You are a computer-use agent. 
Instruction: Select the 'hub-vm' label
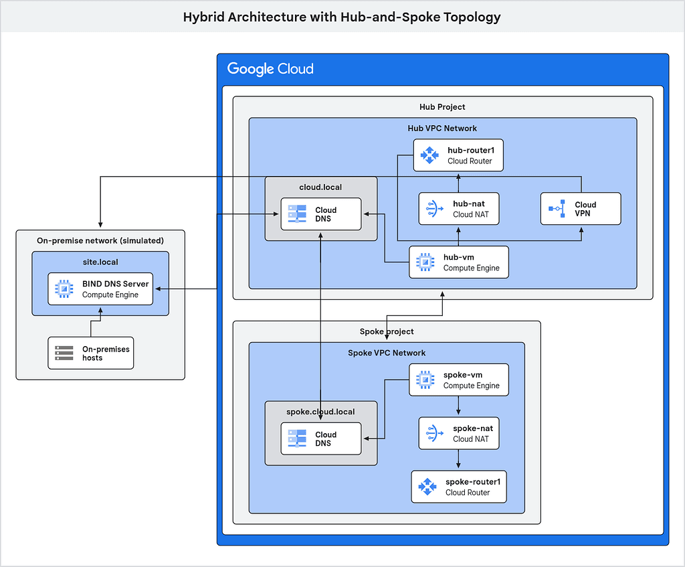pyautogui.click(x=459, y=257)
